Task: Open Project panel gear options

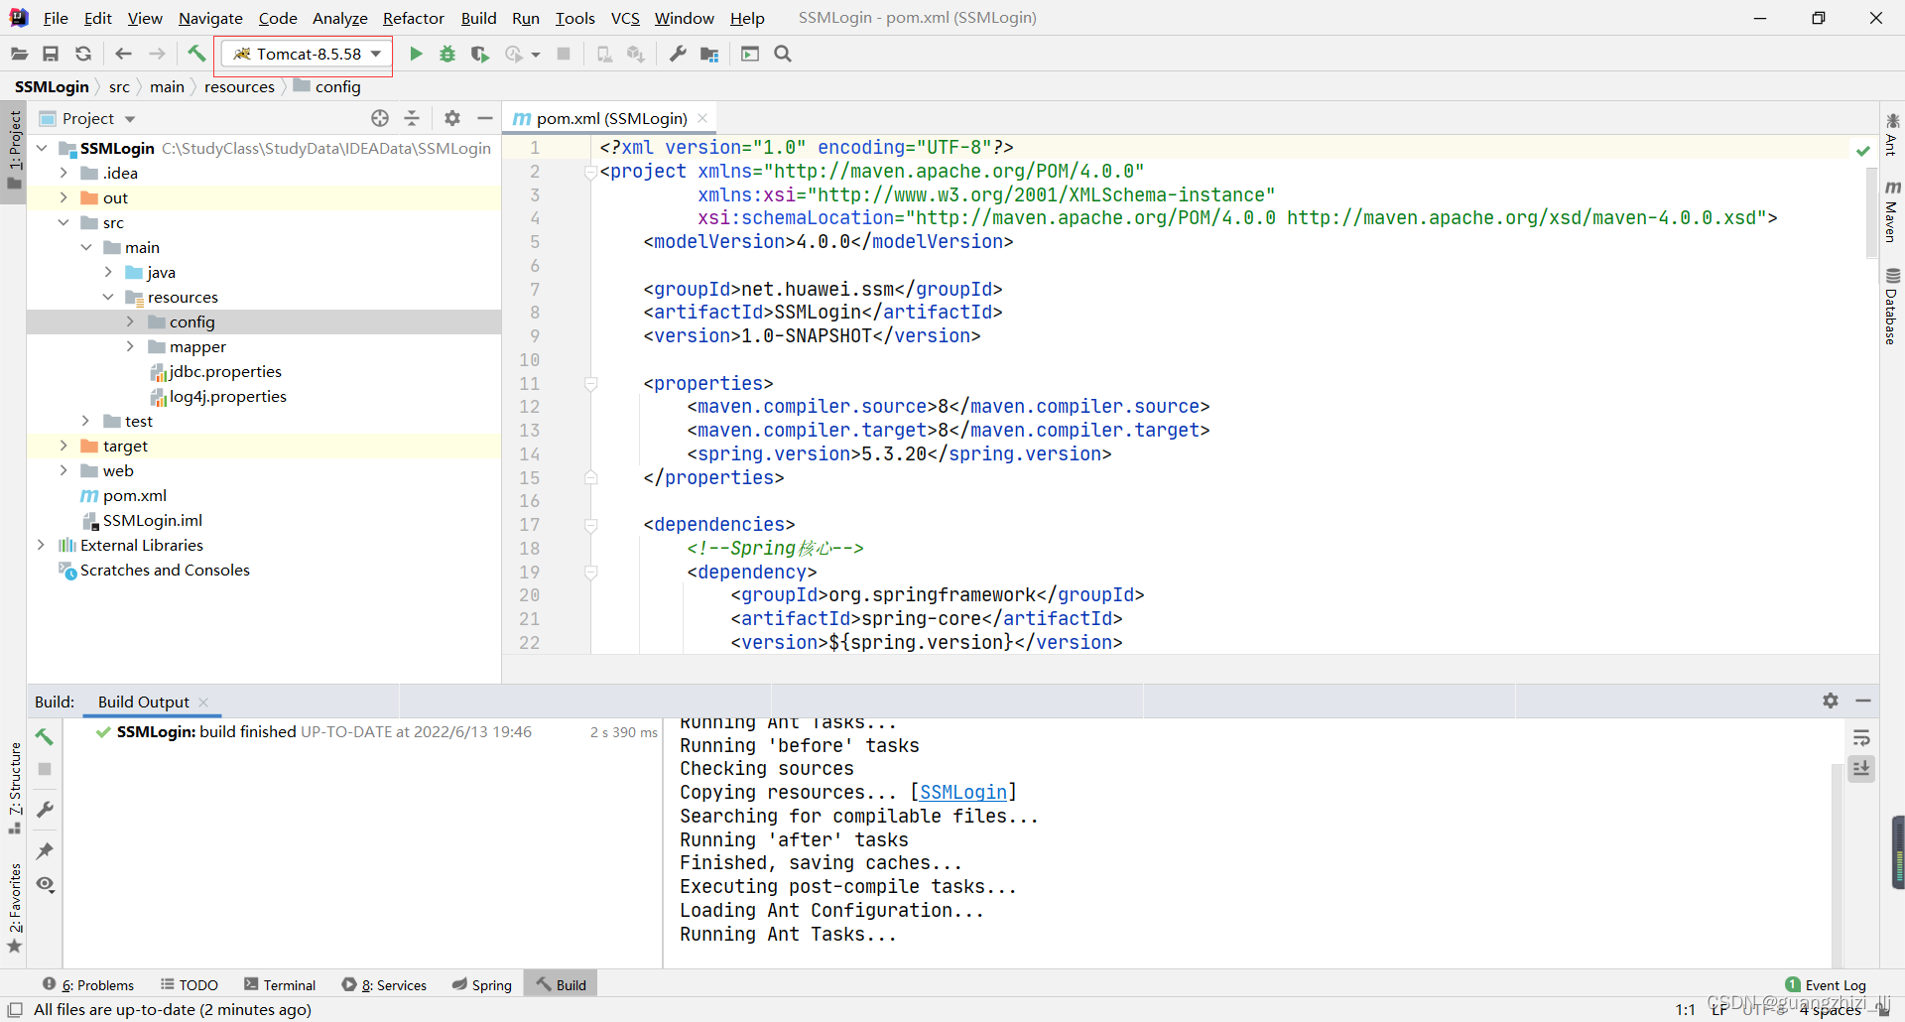Action: point(452,118)
